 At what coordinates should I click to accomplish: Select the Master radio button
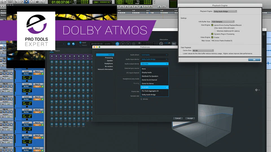[x=80, y=45]
